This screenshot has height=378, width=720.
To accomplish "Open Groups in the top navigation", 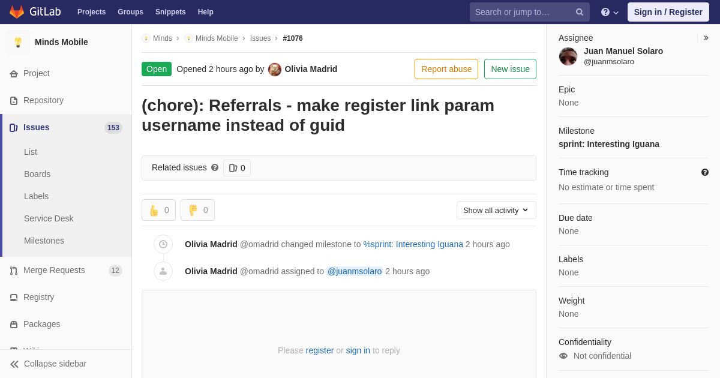I will pos(130,12).
